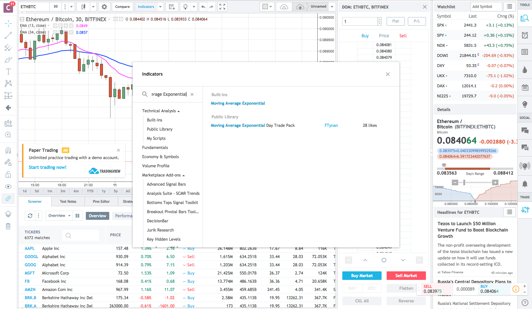Click the Sell Market button
The height and width of the screenshot is (309, 532).
[x=406, y=276]
